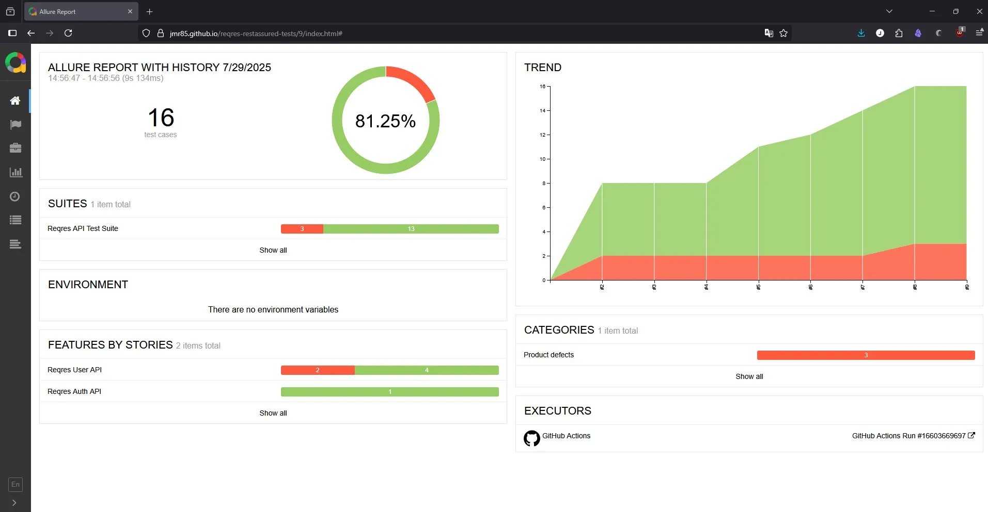Image resolution: width=988 pixels, height=512 pixels.
Task: Expand the sidebar with the bottom chevron
Action: click(x=14, y=503)
